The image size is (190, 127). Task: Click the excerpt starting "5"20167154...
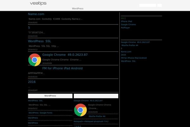pyautogui.click(x=36, y=32)
